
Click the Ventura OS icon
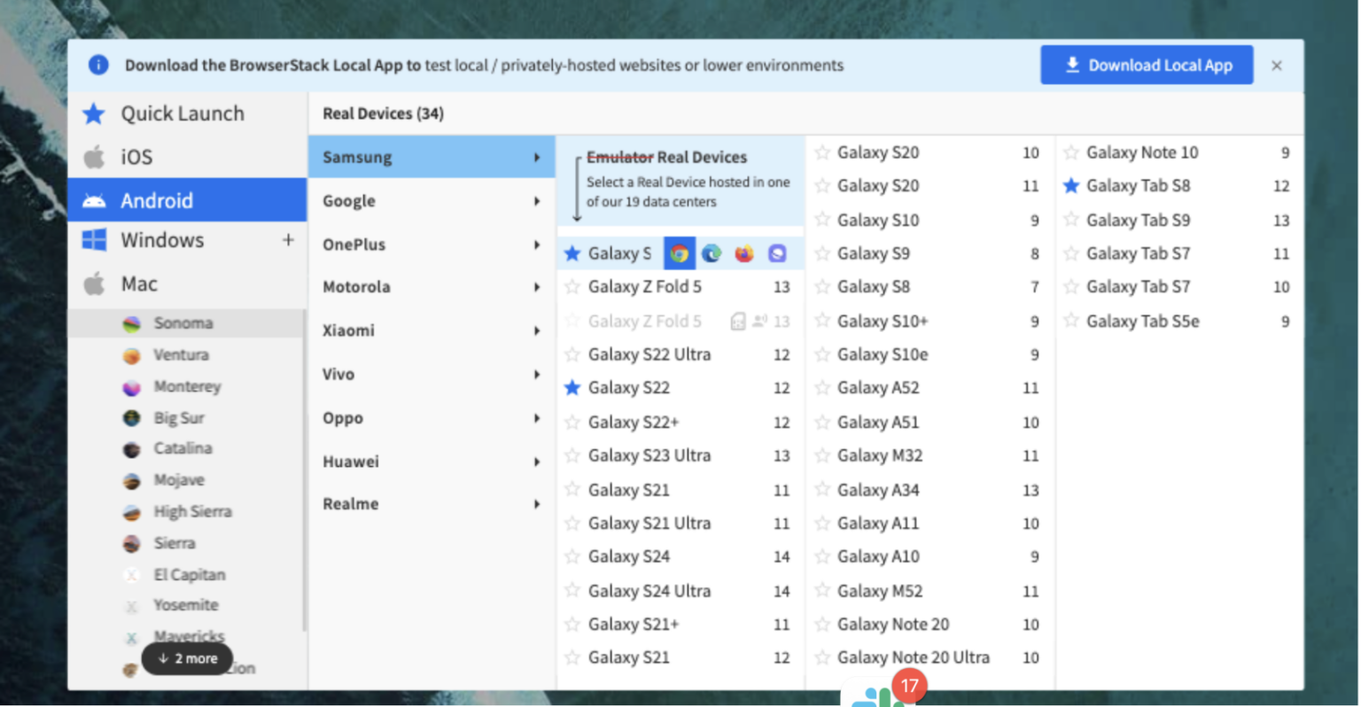click(x=131, y=355)
